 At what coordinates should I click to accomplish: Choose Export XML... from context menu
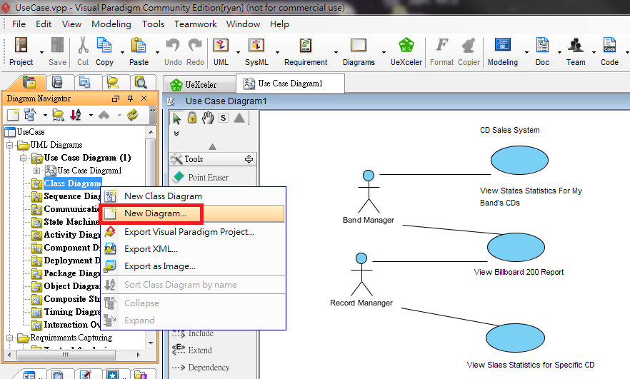coord(194,249)
